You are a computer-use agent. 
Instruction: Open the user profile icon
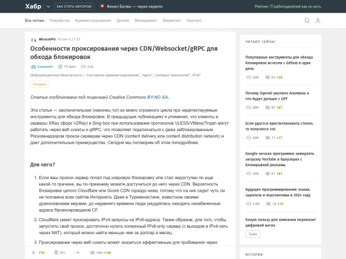coord(318,20)
